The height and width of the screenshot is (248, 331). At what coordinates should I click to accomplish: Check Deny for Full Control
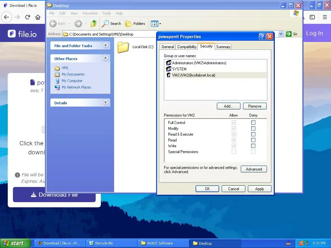coord(253,122)
